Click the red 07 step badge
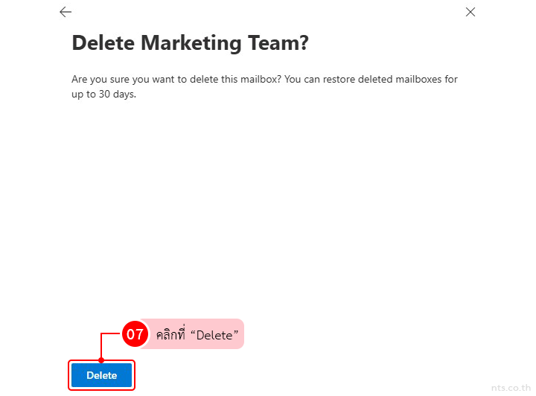The height and width of the screenshot is (396, 536). point(134,335)
